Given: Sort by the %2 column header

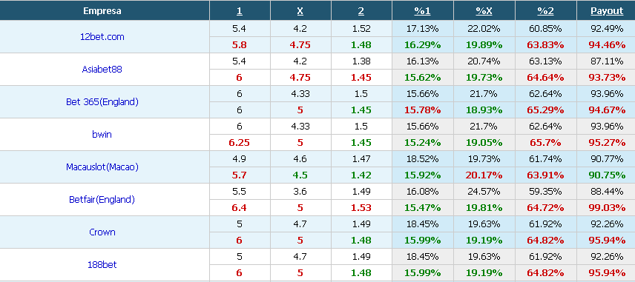Looking at the screenshot, I should 545,11.
